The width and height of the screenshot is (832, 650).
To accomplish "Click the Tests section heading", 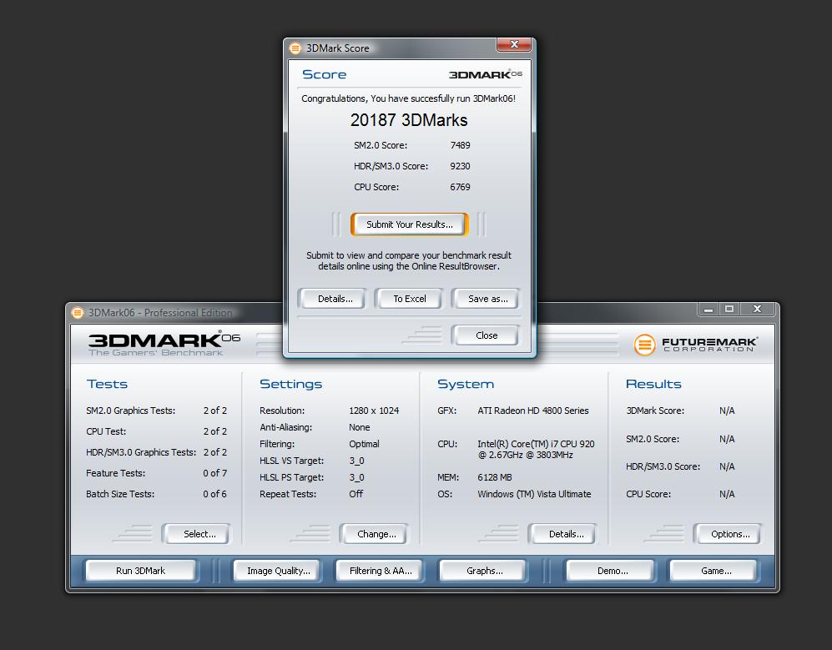I will pos(107,384).
